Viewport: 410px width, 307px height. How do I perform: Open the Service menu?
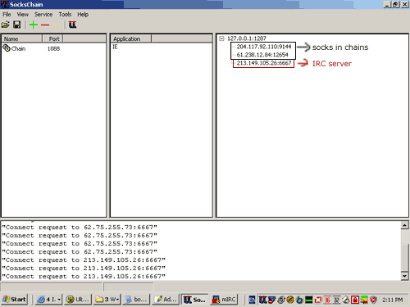43,15
